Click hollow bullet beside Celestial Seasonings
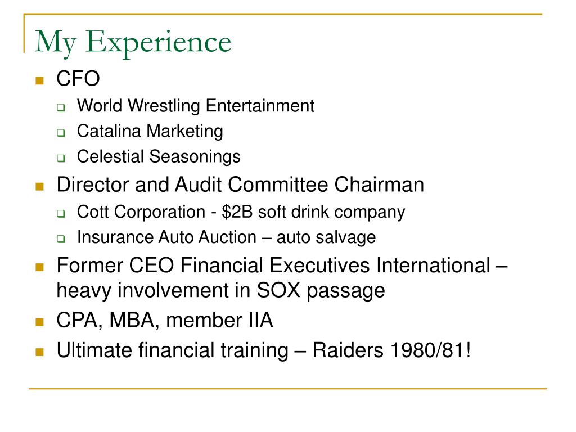Image resolution: width=576 pixels, height=432 pixels. point(61,158)
